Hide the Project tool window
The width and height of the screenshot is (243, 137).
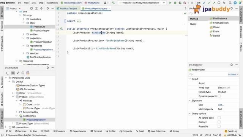click(x=53, y=8)
